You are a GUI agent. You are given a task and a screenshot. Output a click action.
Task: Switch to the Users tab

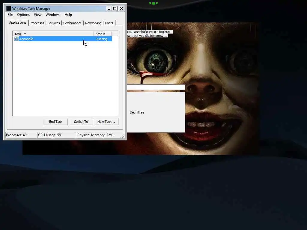(109, 23)
